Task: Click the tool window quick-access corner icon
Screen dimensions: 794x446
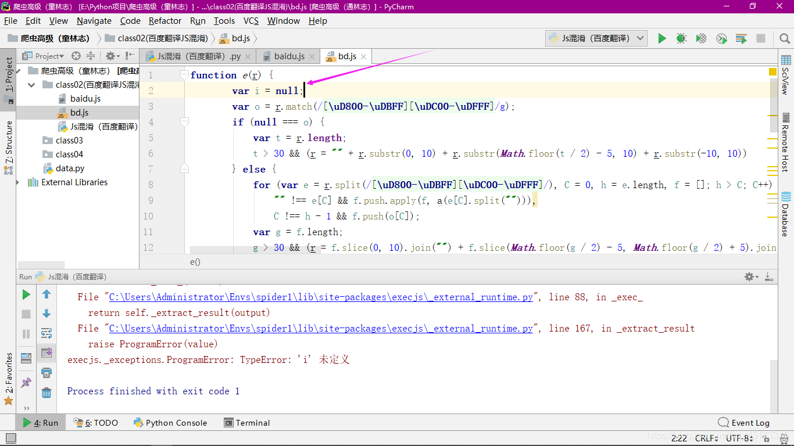Action: tap(11, 439)
